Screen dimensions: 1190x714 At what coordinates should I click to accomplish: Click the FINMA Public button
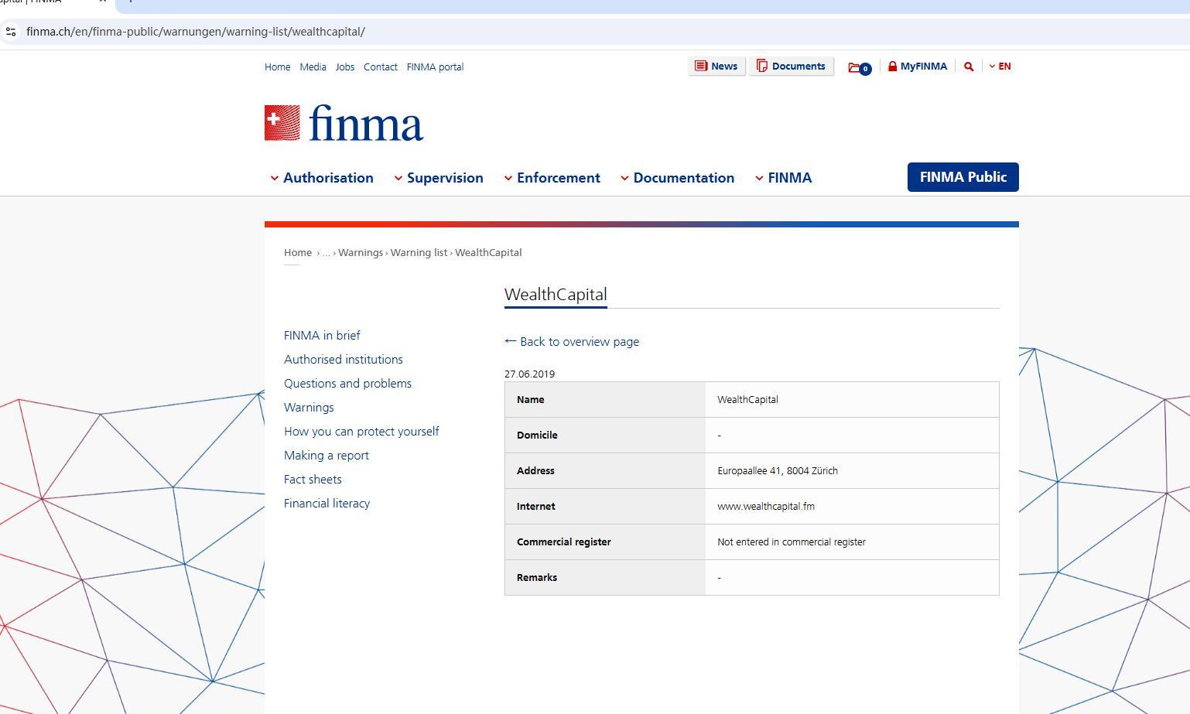click(963, 177)
